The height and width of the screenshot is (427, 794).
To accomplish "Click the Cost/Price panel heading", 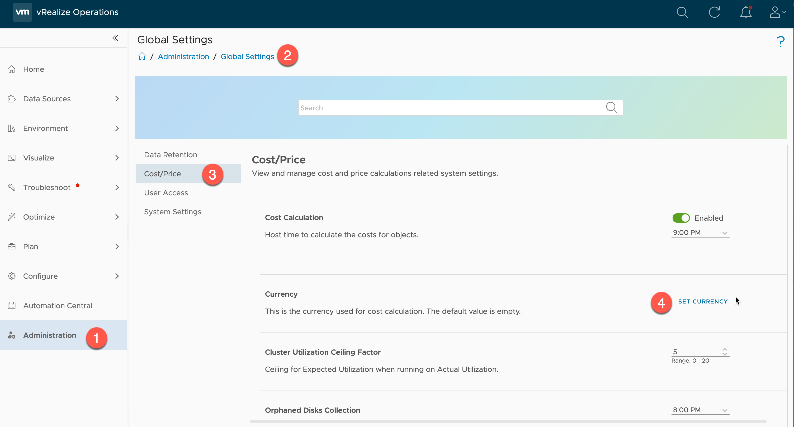I will pyautogui.click(x=279, y=160).
